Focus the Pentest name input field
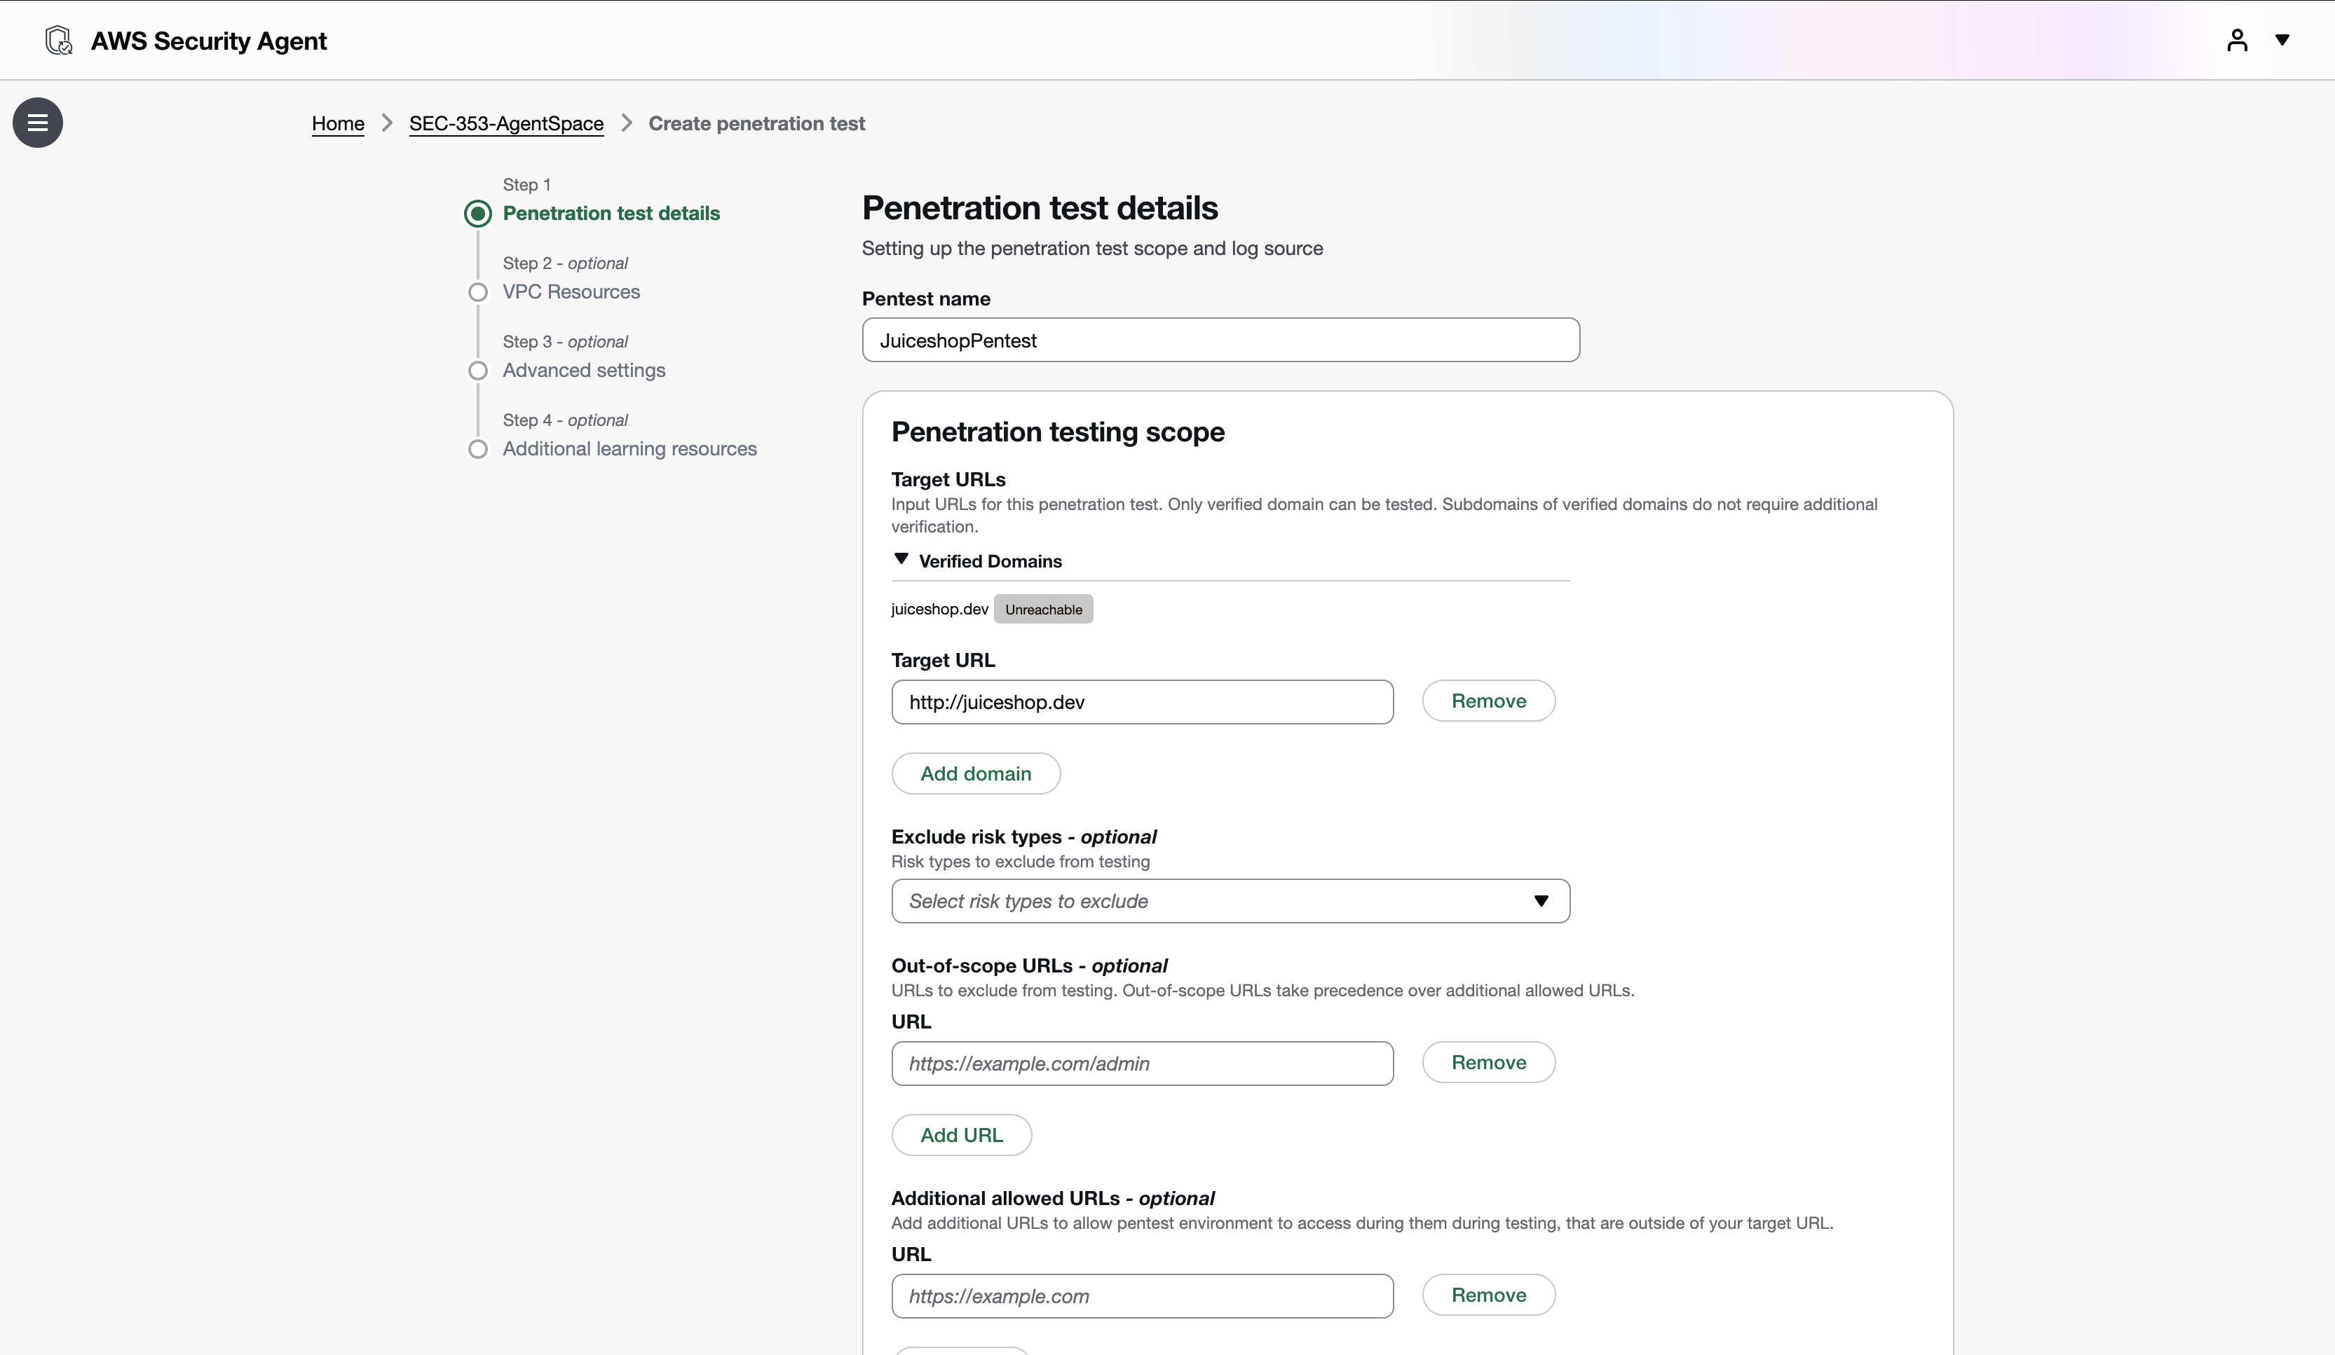The height and width of the screenshot is (1355, 2335). click(1220, 340)
